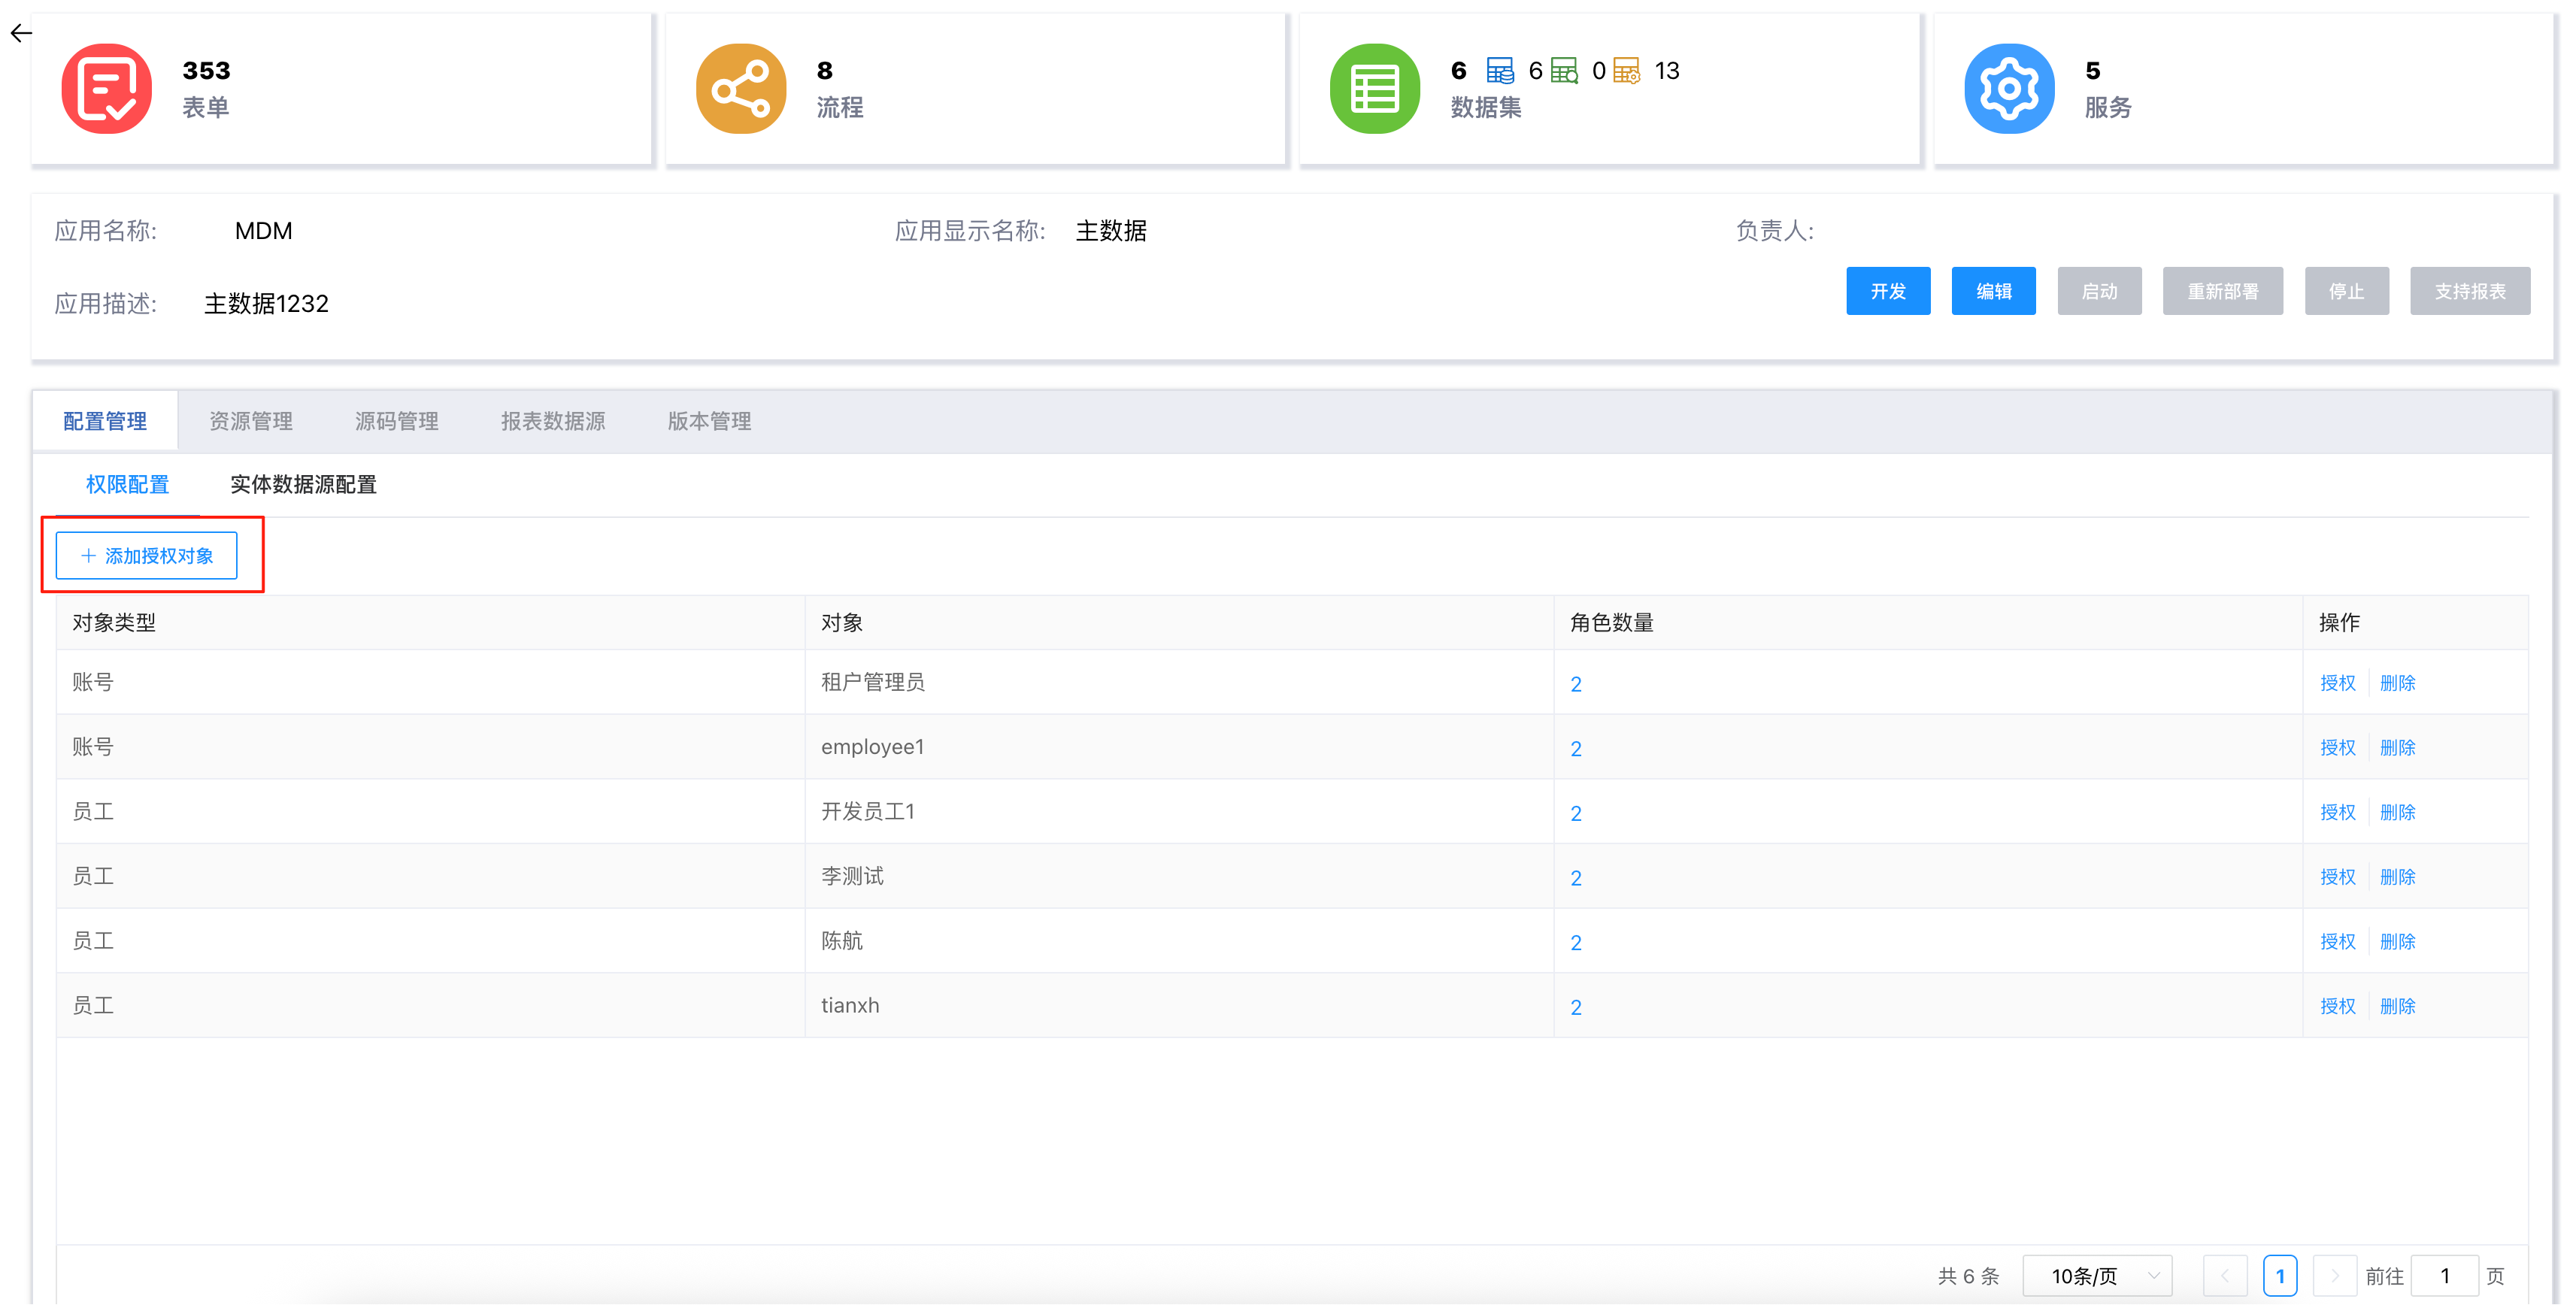Click the red forms icon
The height and width of the screenshot is (1305, 2576).
click(x=106, y=88)
